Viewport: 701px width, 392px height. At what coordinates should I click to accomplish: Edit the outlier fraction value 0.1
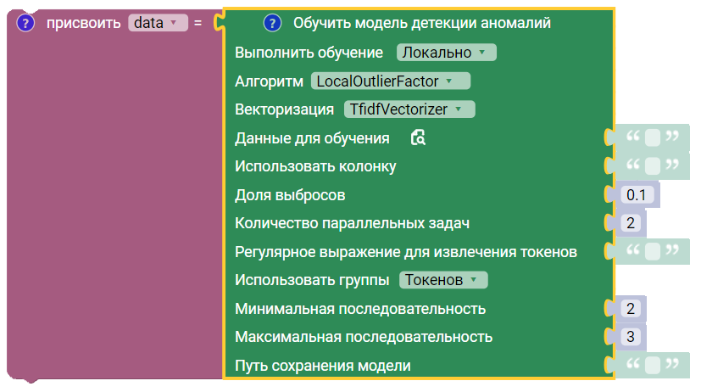coord(637,194)
